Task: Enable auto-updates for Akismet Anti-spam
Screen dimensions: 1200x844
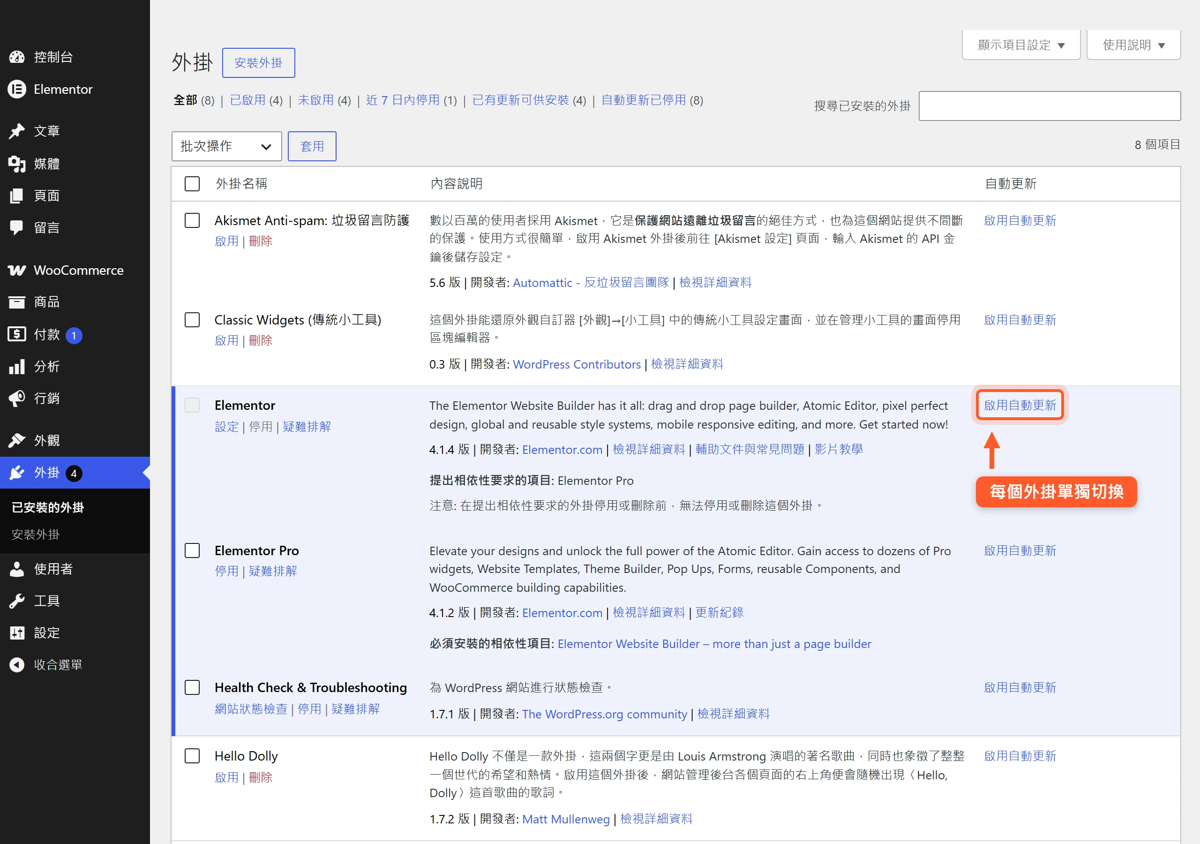Action: 1020,220
